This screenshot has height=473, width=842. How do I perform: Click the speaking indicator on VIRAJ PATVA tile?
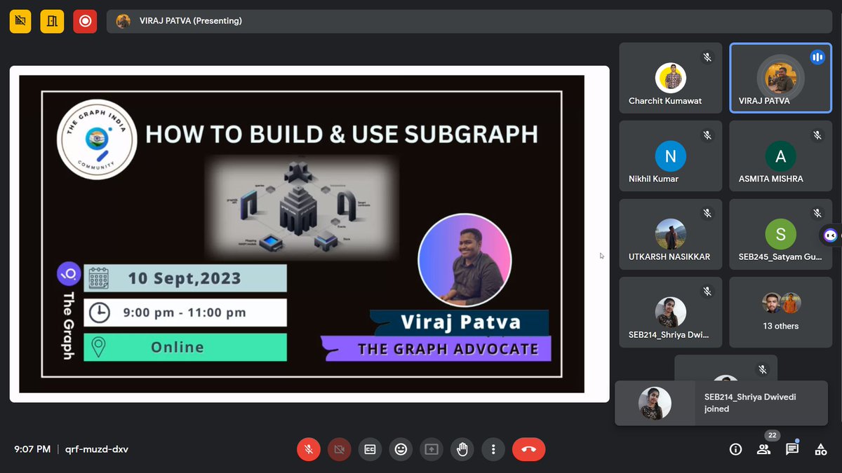817,57
